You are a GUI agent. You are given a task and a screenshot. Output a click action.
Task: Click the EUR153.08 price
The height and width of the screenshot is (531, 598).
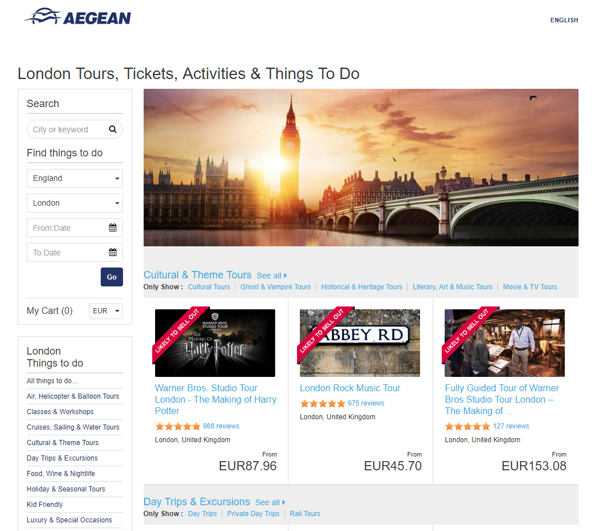(534, 466)
